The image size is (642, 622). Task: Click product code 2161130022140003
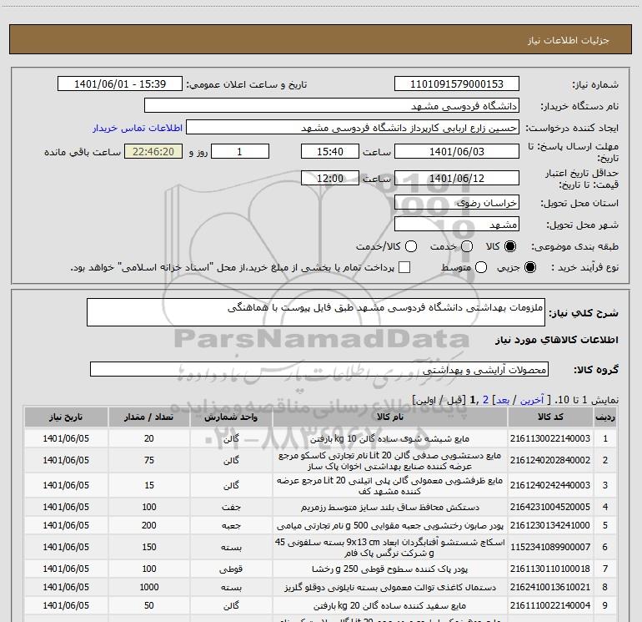(550, 438)
